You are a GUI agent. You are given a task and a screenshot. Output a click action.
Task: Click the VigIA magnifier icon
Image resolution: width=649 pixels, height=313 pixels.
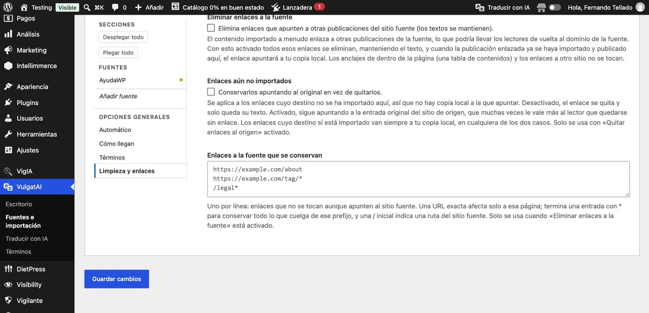pyautogui.click(x=8, y=171)
